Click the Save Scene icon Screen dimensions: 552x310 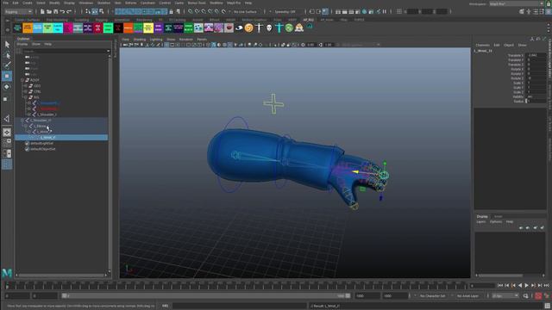55,11
